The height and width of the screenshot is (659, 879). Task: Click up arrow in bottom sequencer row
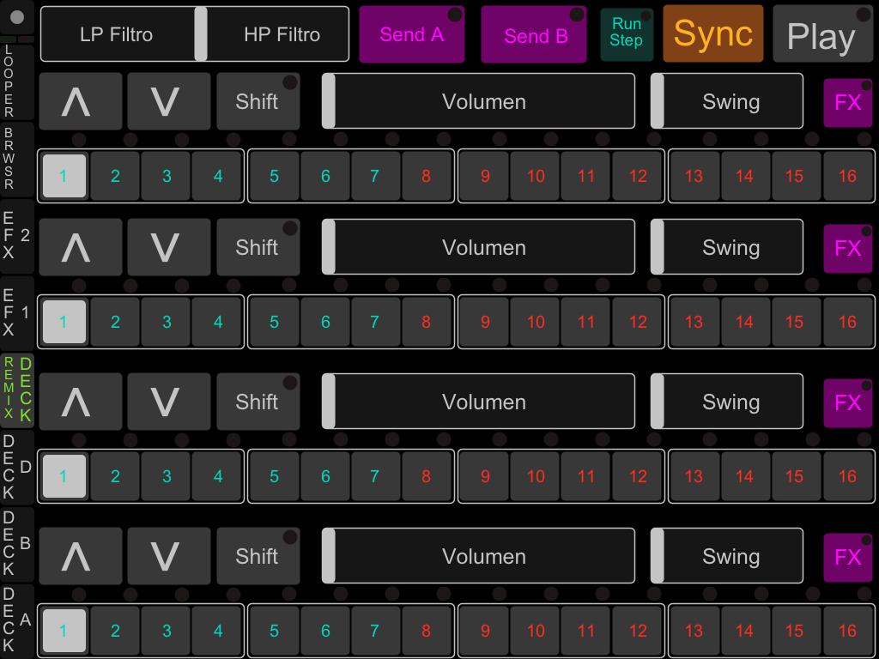[x=81, y=556]
